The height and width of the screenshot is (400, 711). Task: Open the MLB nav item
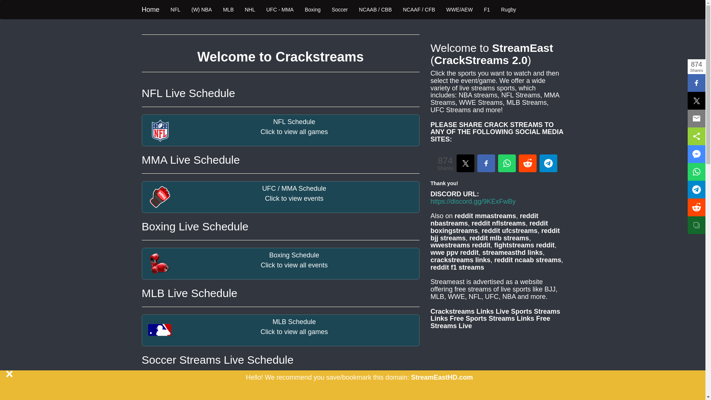pos(228,10)
